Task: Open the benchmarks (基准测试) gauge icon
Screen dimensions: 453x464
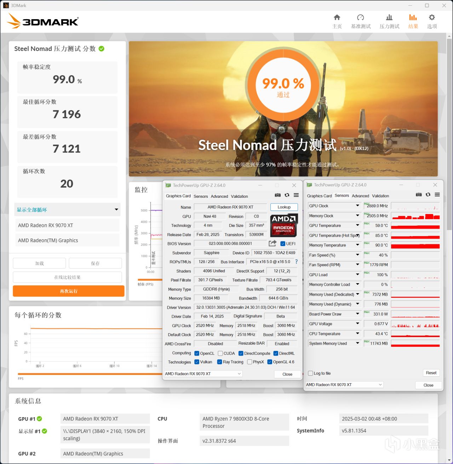Action: tap(361, 17)
